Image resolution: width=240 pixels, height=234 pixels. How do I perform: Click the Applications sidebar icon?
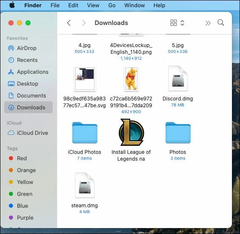pyautogui.click(x=11, y=72)
